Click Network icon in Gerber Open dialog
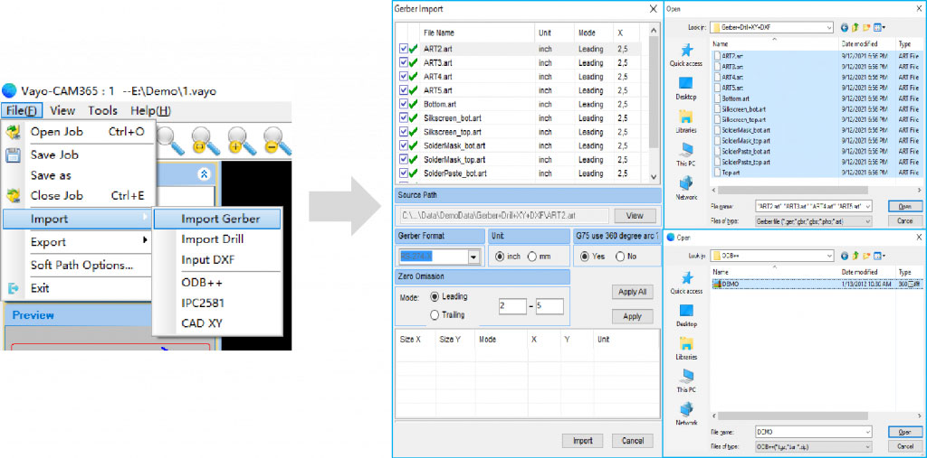 click(x=685, y=187)
